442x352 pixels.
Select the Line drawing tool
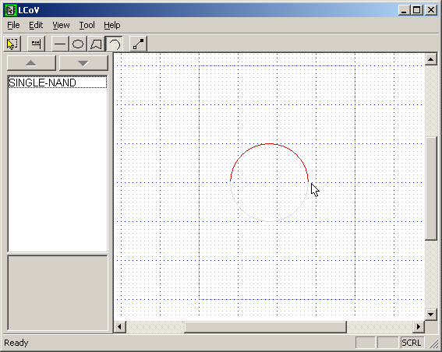(x=60, y=44)
